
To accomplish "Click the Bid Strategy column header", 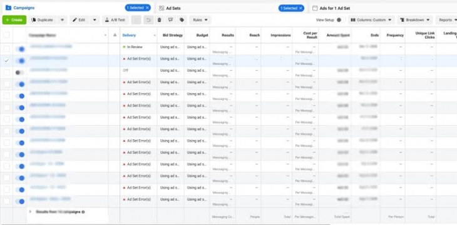I will [x=173, y=35].
